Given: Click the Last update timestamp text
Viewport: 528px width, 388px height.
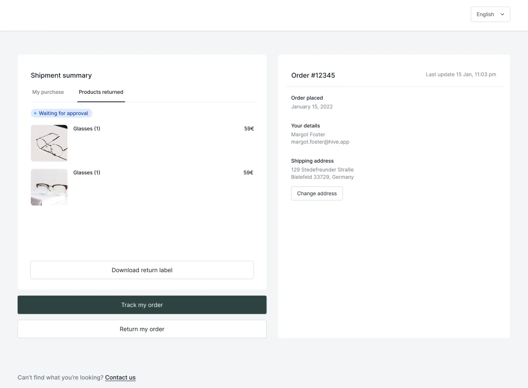Looking at the screenshot, I should tap(461, 75).
